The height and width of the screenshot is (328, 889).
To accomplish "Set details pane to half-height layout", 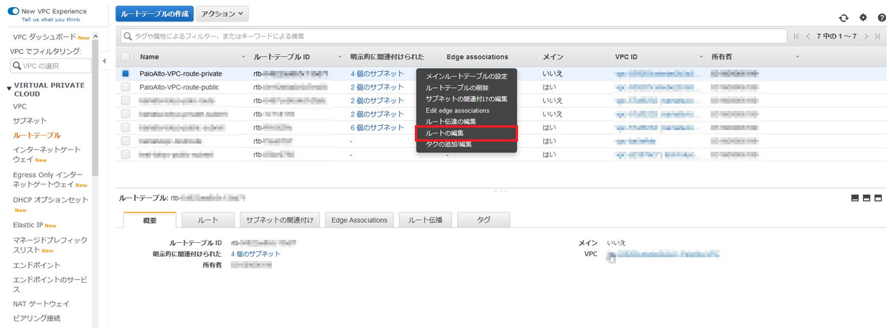I will pyautogui.click(x=867, y=198).
